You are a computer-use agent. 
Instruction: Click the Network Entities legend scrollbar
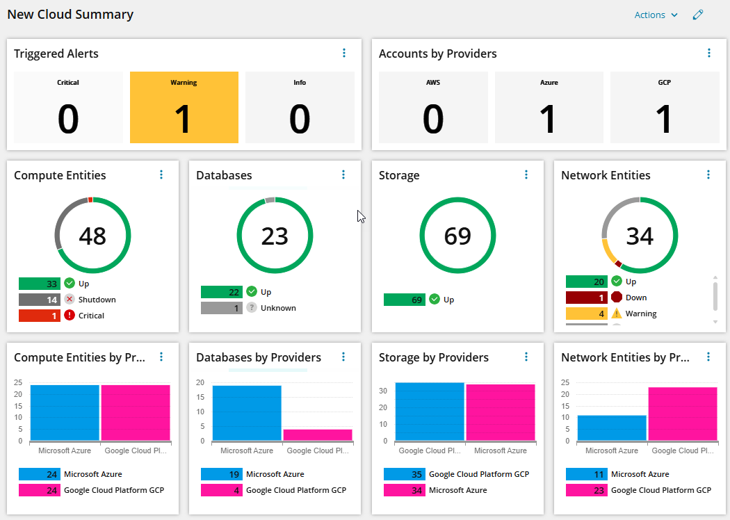point(715,296)
